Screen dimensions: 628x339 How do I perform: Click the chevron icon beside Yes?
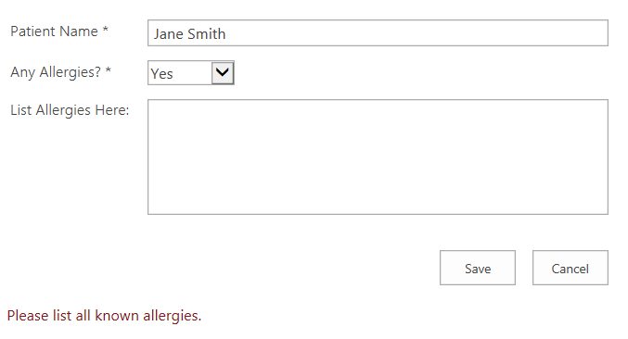pos(223,73)
